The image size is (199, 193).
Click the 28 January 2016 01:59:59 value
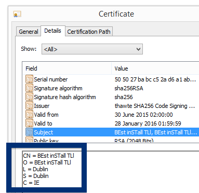pos(148,123)
